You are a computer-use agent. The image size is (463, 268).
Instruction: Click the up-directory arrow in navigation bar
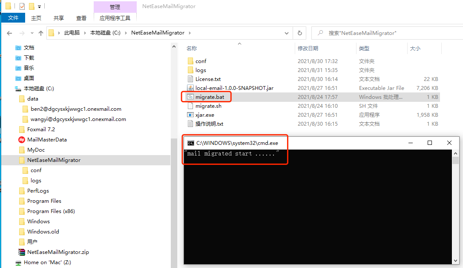point(41,33)
